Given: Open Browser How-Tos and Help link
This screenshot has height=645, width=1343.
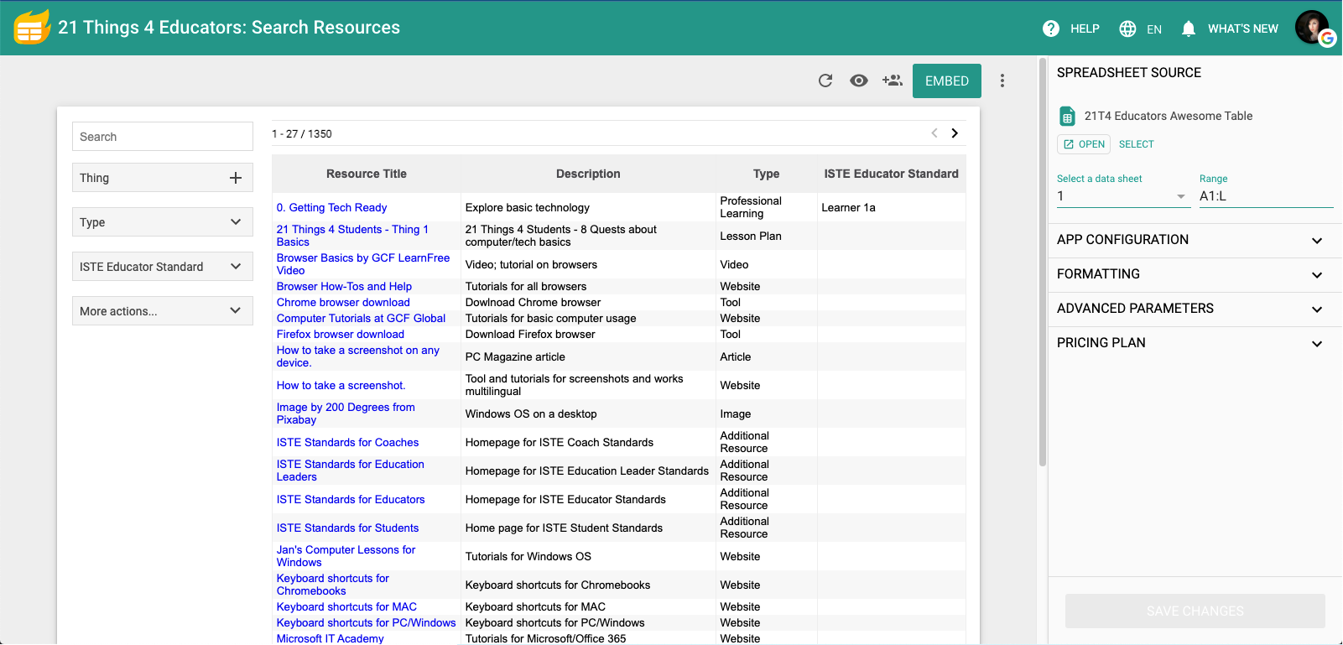Looking at the screenshot, I should click(x=344, y=287).
